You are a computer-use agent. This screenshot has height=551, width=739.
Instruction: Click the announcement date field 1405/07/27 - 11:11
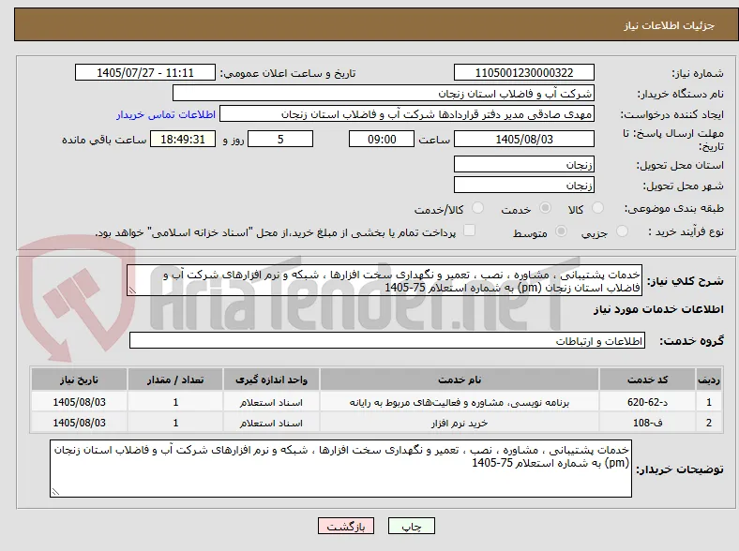pos(145,72)
